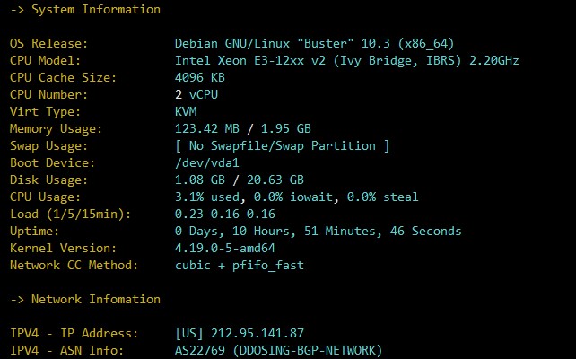The image size is (576, 359).
Task: Click the IPV4 - IP Address label
Action: click(74, 334)
